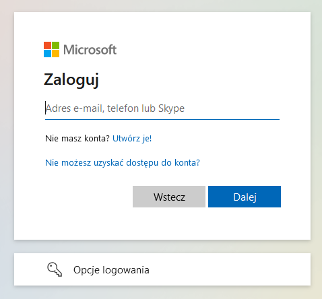Click the red square of Microsoft logo
Image resolution: width=322 pixels, height=299 pixels.
[x=47, y=45]
